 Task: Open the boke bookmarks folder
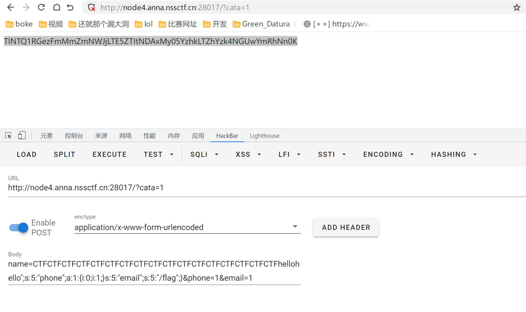click(x=19, y=24)
